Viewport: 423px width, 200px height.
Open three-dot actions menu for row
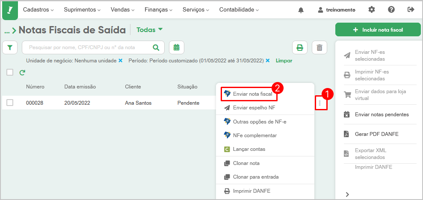click(x=319, y=103)
